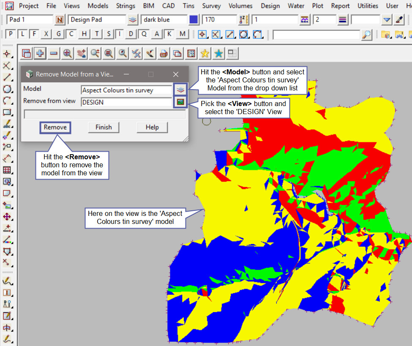Open the Model list chooser in dialog
Screen dimensions: 412x346
tap(180, 90)
